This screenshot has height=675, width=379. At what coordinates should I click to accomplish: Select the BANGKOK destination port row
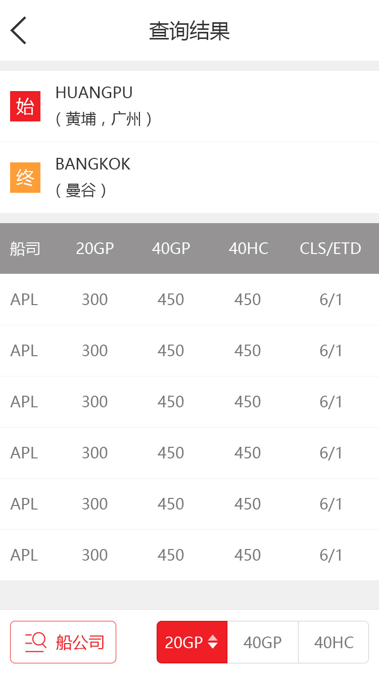(189, 178)
